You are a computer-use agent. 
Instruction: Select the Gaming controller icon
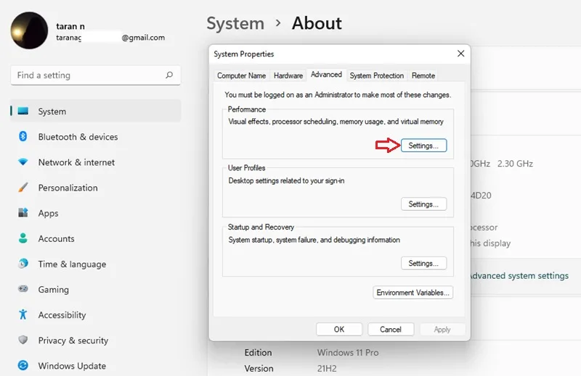tap(23, 289)
